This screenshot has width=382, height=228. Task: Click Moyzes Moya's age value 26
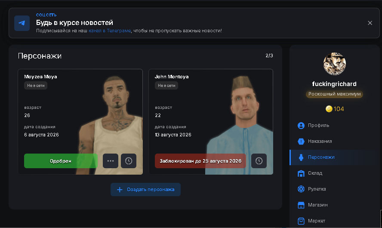(x=27, y=115)
